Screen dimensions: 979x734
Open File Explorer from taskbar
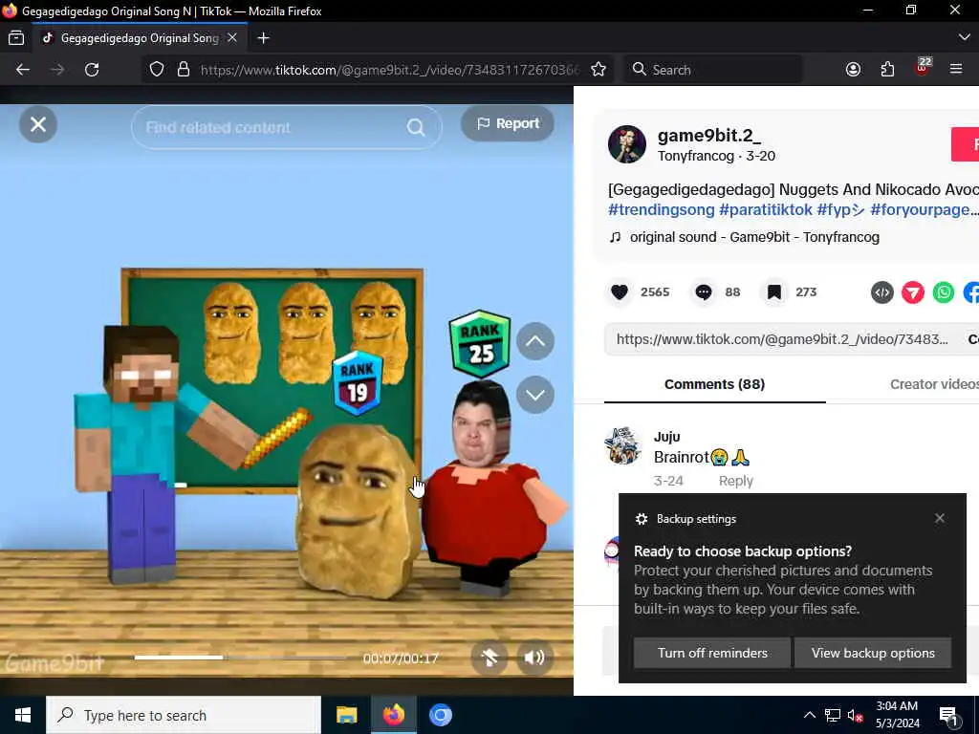(346, 715)
